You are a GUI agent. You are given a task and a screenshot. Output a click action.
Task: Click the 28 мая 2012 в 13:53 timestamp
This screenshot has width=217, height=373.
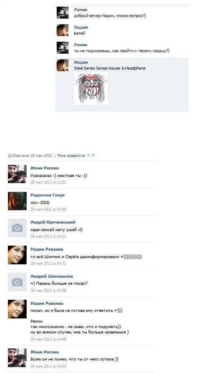tap(48, 182)
